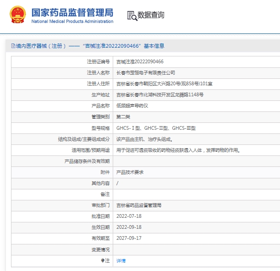Screen dimensions: 280x271
Task: Click the 注册人名称 label
Action: (x=98, y=73)
